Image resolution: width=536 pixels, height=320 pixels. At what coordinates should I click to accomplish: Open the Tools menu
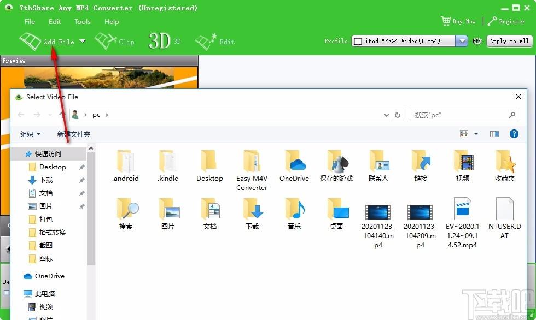[x=83, y=21]
